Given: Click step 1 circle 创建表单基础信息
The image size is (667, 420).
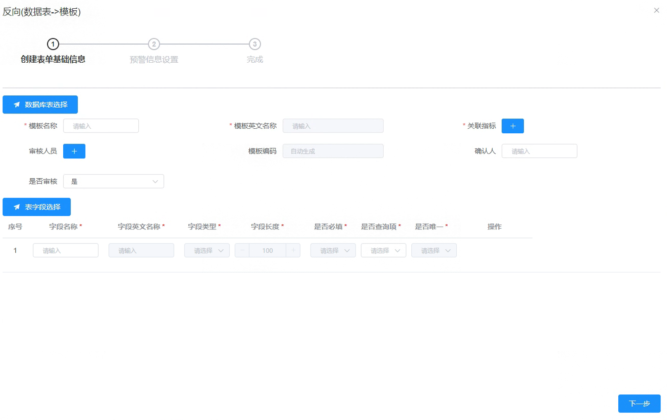Looking at the screenshot, I should [x=53, y=44].
